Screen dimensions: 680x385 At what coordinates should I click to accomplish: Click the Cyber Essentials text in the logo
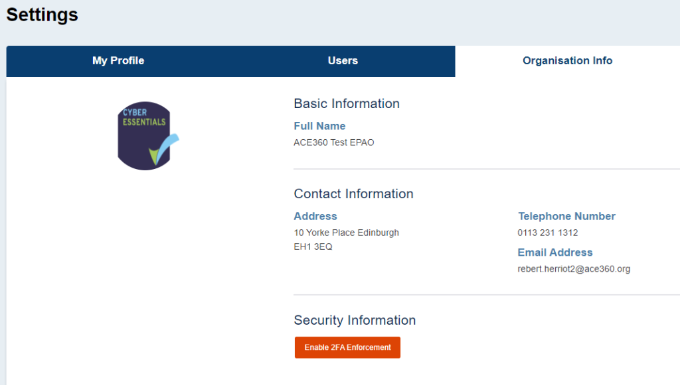pos(143,117)
